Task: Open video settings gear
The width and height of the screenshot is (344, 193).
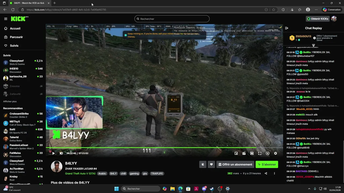Action: [275, 153]
